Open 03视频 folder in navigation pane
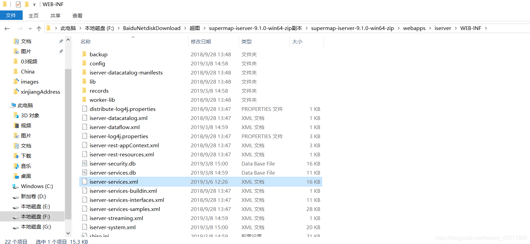 pyautogui.click(x=29, y=61)
